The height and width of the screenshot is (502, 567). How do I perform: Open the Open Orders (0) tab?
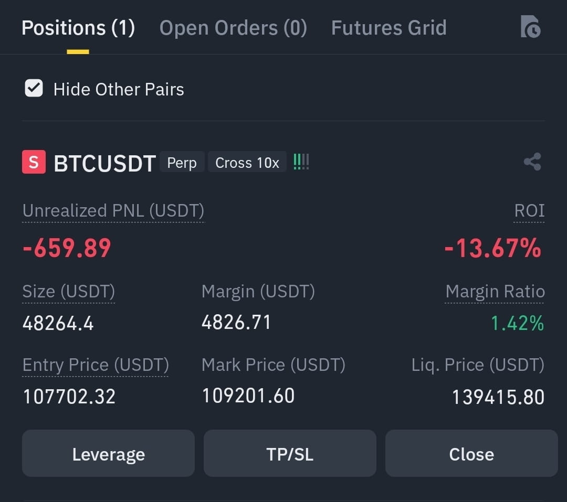click(x=233, y=28)
